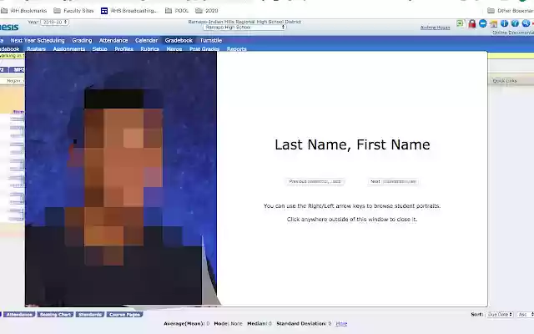Viewport: 534px width, 334px height.
Task: Go to the Reports submenu
Action: (236, 48)
